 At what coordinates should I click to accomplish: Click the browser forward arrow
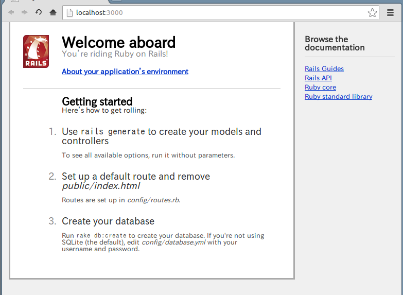pos(24,12)
